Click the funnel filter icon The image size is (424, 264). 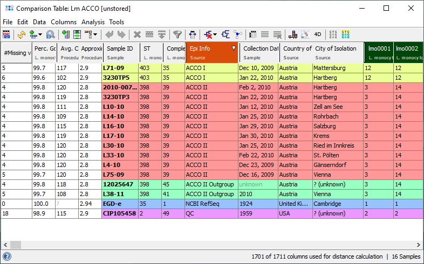pyautogui.click(x=177, y=34)
